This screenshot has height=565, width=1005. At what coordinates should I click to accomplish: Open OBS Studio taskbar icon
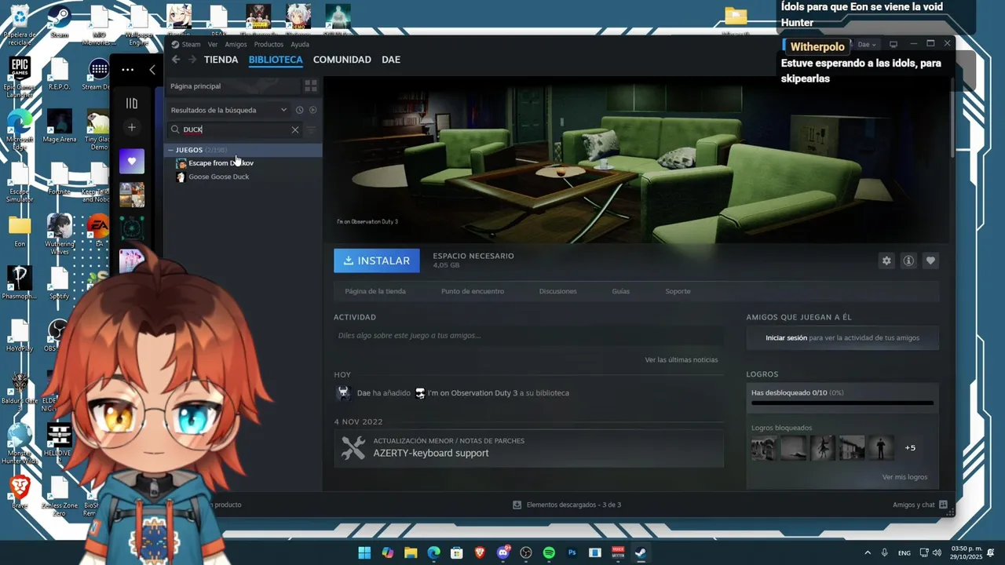pyautogui.click(x=526, y=552)
